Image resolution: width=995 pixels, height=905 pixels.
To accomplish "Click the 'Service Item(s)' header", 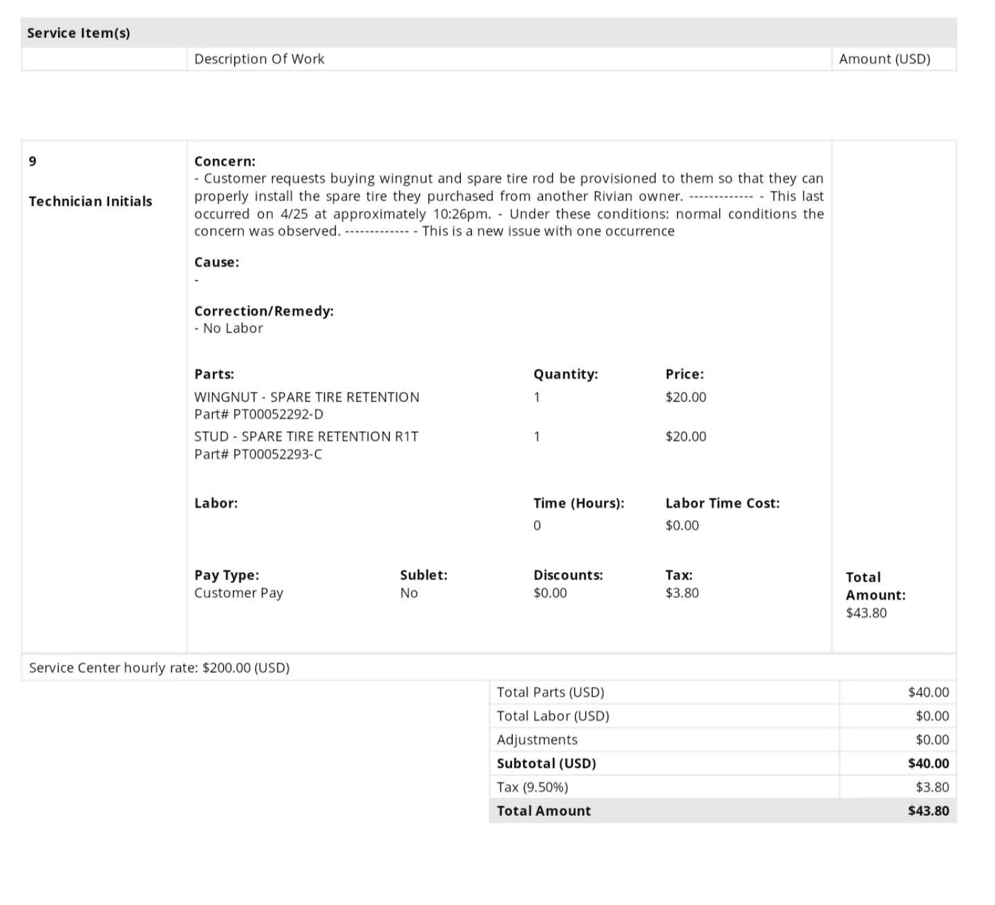I will [x=78, y=33].
